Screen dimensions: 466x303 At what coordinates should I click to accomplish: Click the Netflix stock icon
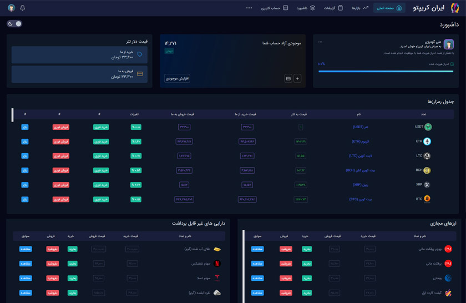tap(217, 264)
